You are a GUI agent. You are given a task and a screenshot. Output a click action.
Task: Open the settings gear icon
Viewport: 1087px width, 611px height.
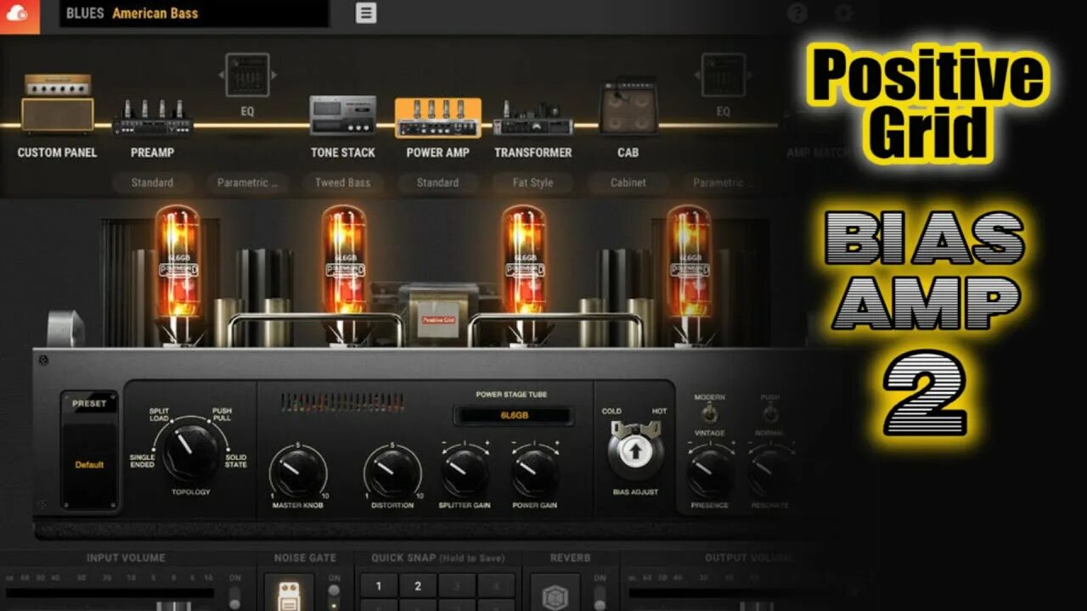[843, 13]
